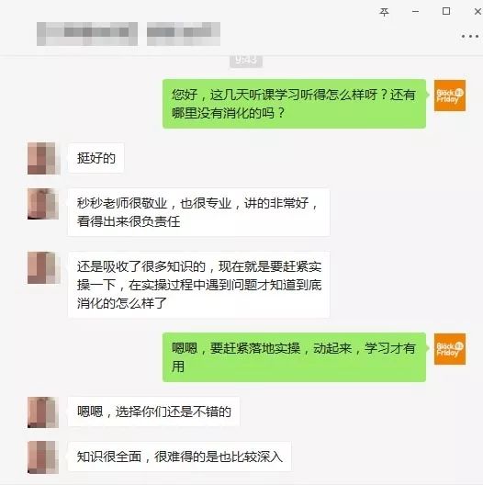Click the blurred chat title name
Viewport: 483px width, 485px height.
coord(129,34)
